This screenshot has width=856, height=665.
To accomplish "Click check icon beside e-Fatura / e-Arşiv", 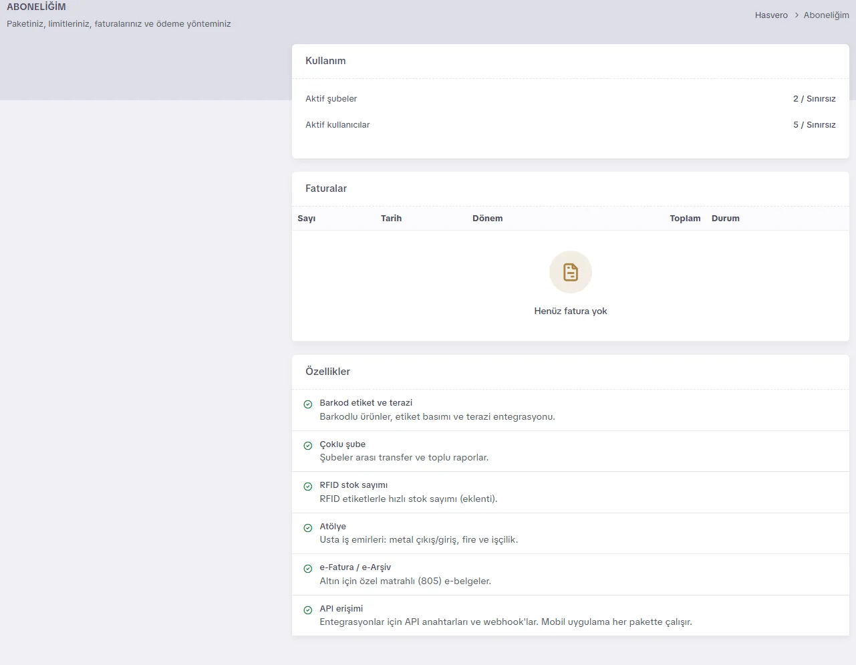I will 308,569.
